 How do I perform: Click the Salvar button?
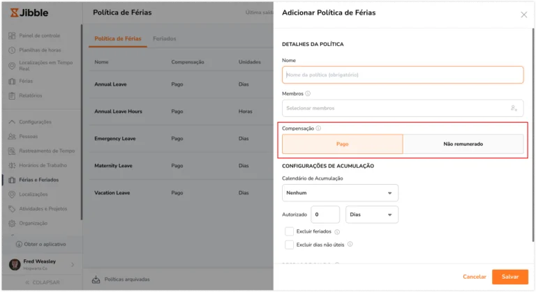(510, 277)
